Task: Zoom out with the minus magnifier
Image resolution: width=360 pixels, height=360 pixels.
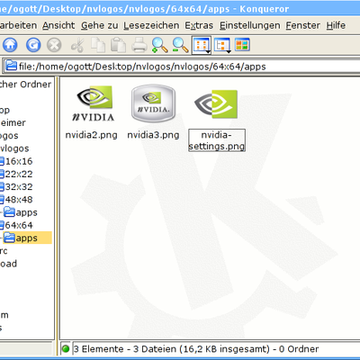Action: 181,45
